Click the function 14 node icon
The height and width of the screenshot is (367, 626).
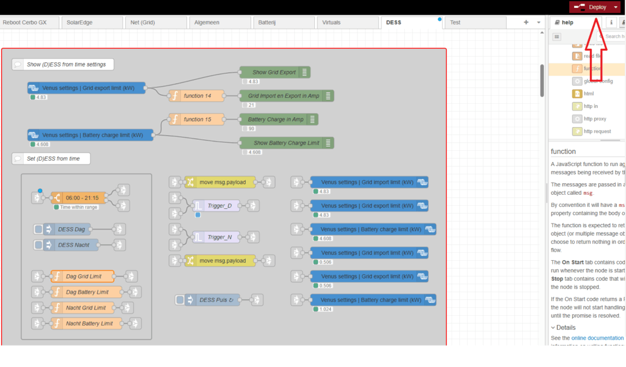(x=175, y=96)
